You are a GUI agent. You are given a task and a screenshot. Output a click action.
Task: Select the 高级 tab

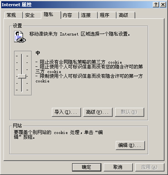coord(126,15)
